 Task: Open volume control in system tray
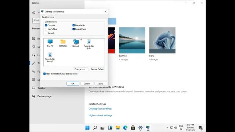pyautogui.click(x=176, y=128)
